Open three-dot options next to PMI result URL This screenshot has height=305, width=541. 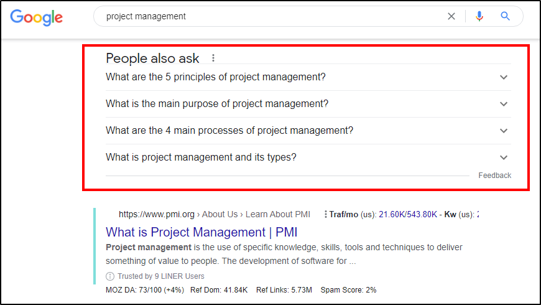click(x=325, y=214)
